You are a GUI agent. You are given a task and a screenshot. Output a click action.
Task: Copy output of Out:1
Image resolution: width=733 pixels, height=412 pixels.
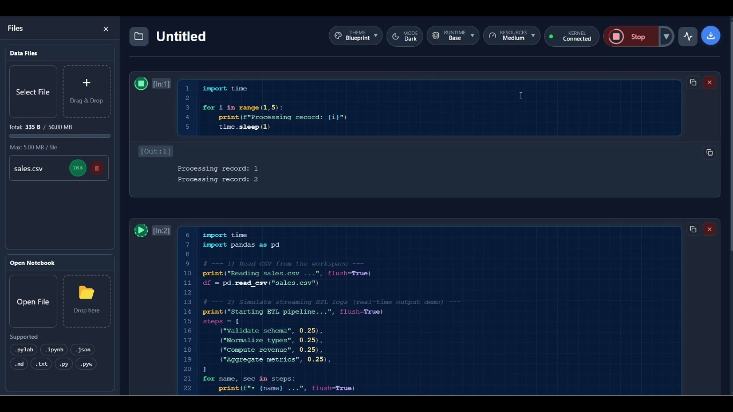pyautogui.click(x=710, y=152)
